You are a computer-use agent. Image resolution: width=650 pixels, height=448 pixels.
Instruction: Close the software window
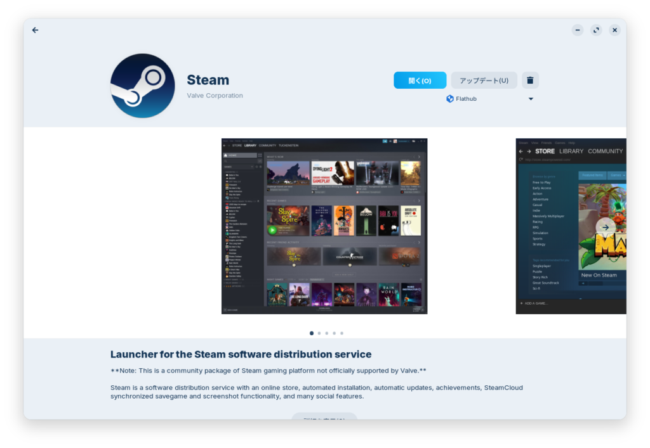(x=614, y=30)
